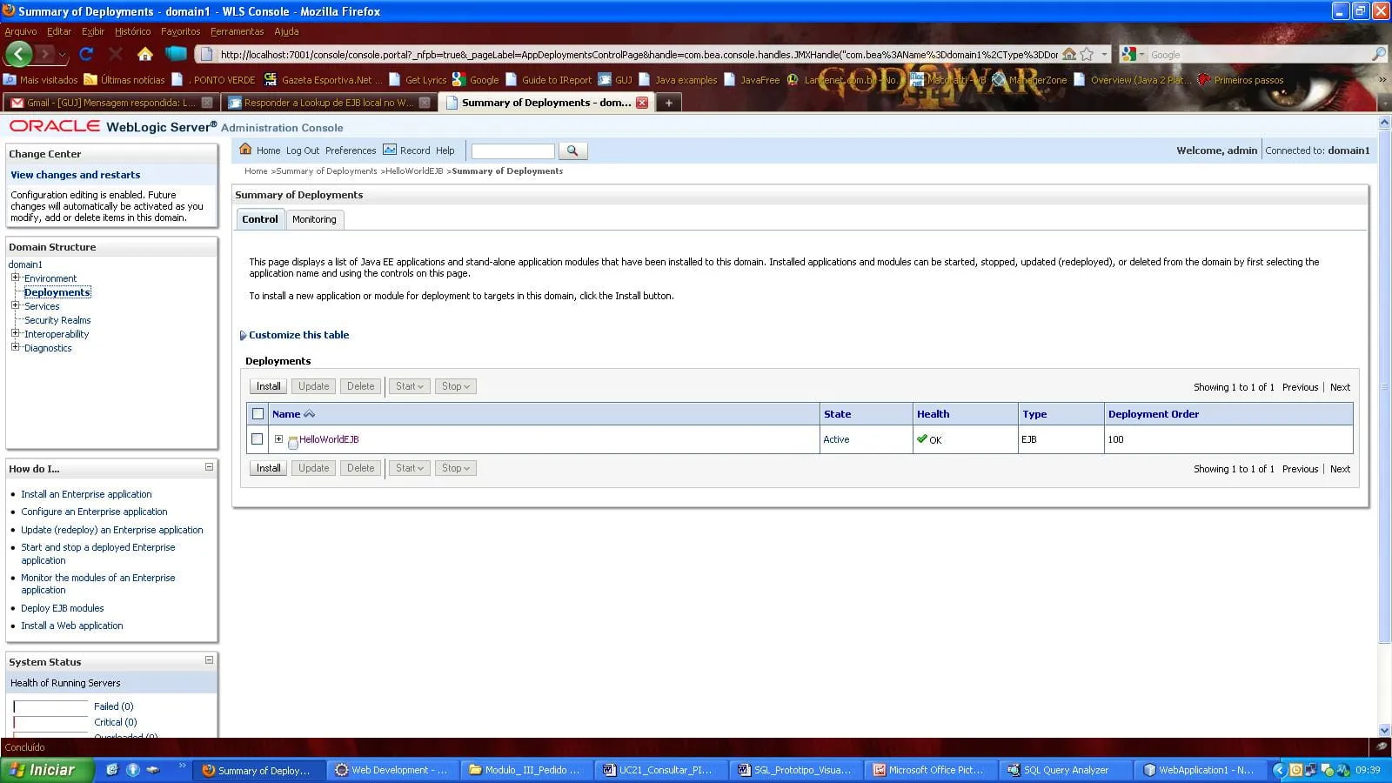Show more bookmarks with the double chevron
Image resolution: width=1392 pixels, height=783 pixels.
[1382, 79]
